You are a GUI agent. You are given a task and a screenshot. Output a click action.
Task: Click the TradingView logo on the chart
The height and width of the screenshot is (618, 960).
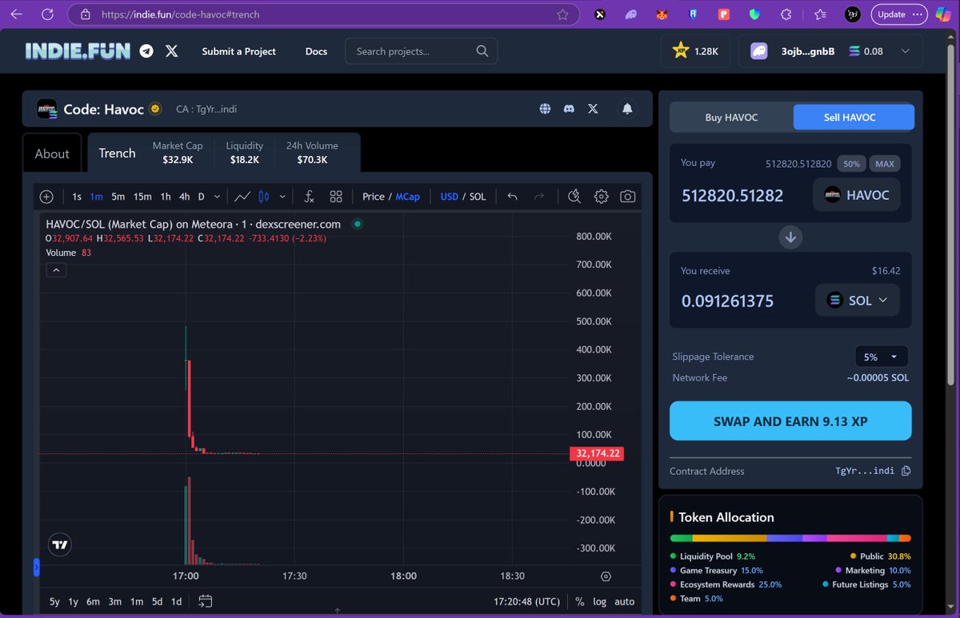click(x=59, y=544)
